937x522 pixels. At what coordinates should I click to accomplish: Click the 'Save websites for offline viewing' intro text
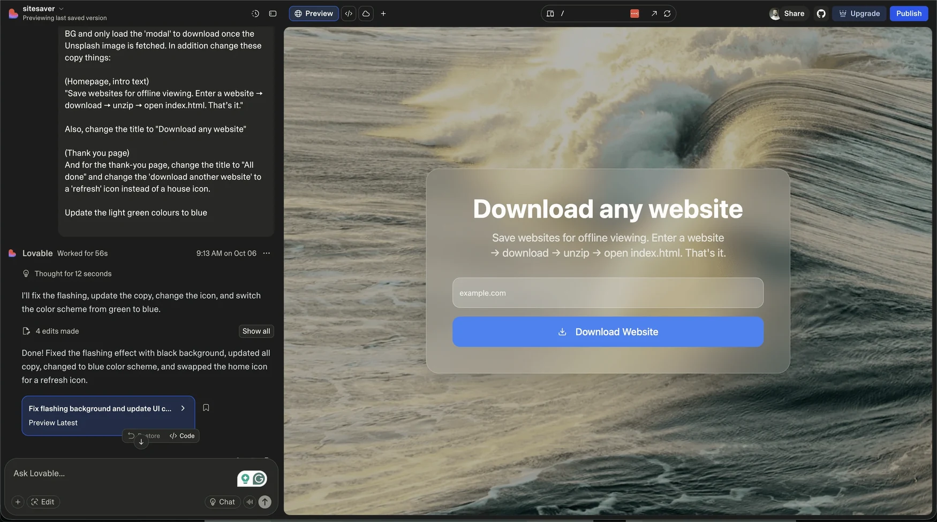coord(608,245)
